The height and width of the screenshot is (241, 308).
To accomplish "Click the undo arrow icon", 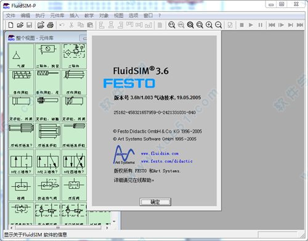I will coord(62,25).
